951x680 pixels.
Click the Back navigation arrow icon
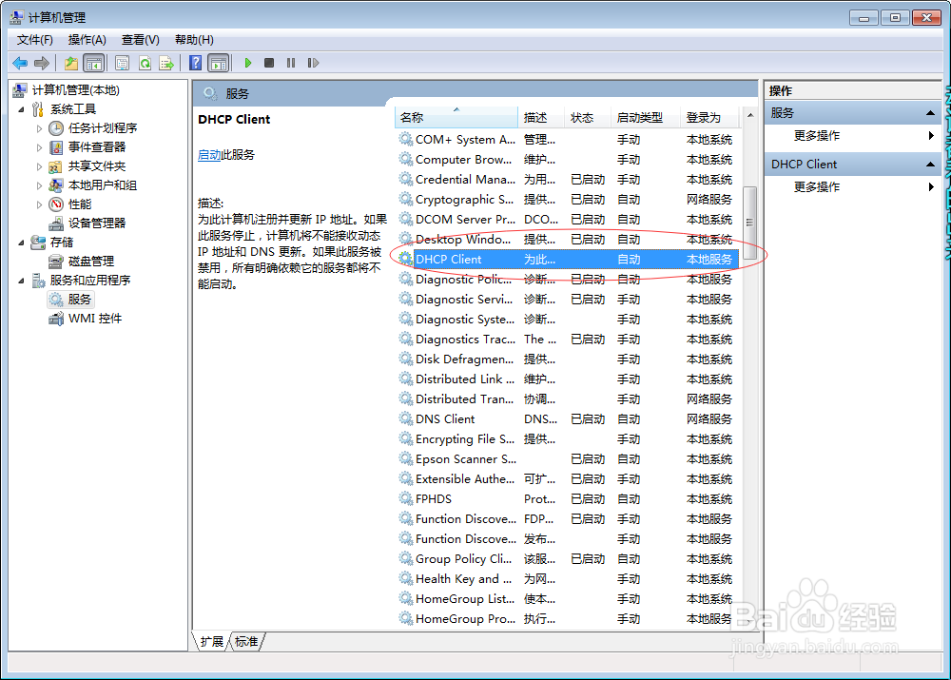pos(20,63)
